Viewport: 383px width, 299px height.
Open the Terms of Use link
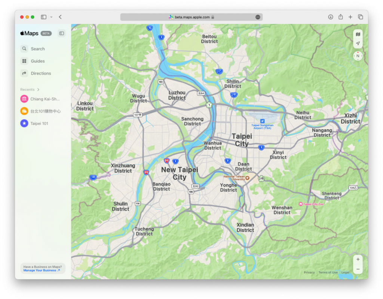(328, 272)
